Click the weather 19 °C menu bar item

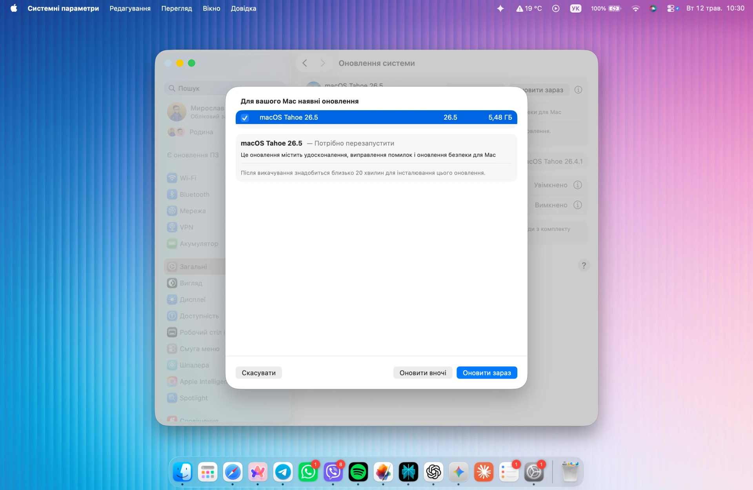529,8
